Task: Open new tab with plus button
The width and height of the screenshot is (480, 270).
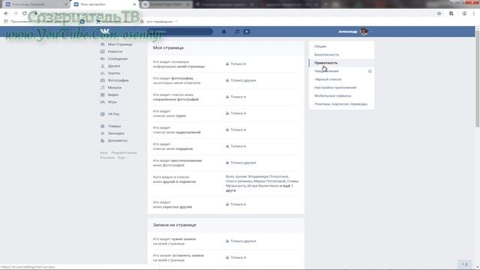Action: coord(145,4)
